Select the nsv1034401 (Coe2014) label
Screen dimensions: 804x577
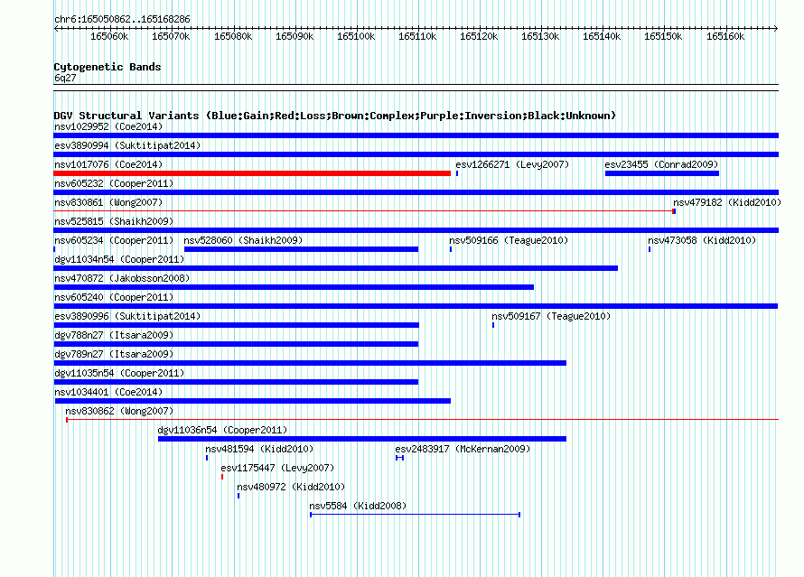pyautogui.click(x=108, y=392)
